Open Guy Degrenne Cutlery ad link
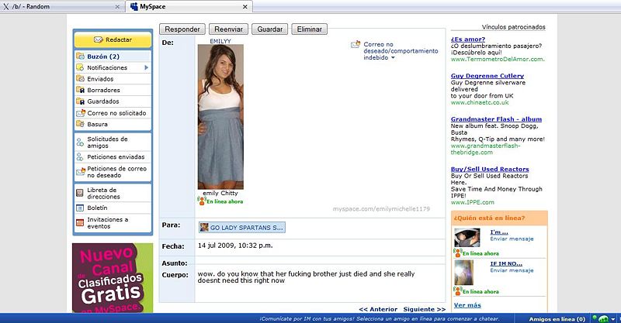 [x=487, y=76]
